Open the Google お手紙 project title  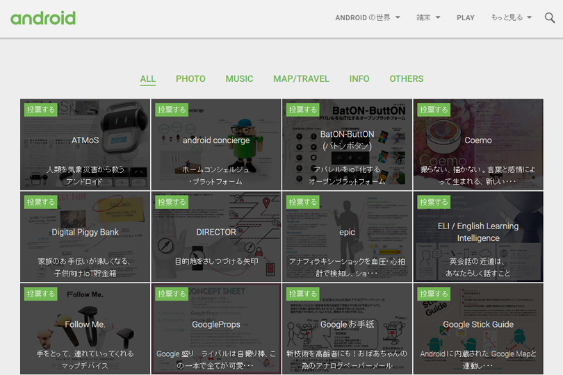coord(348,324)
